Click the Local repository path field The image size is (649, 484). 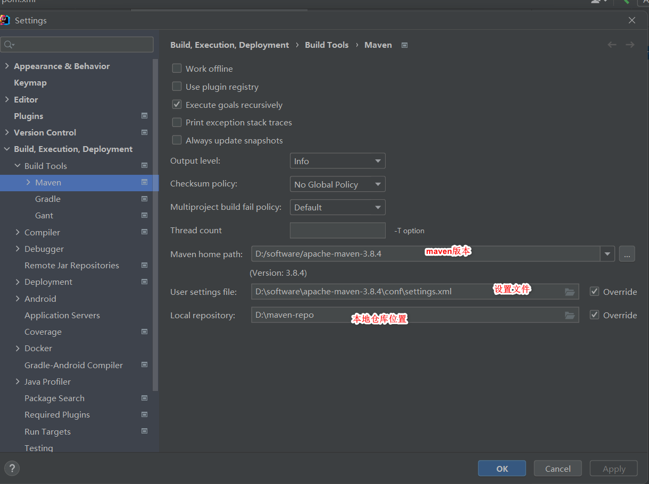coord(415,315)
